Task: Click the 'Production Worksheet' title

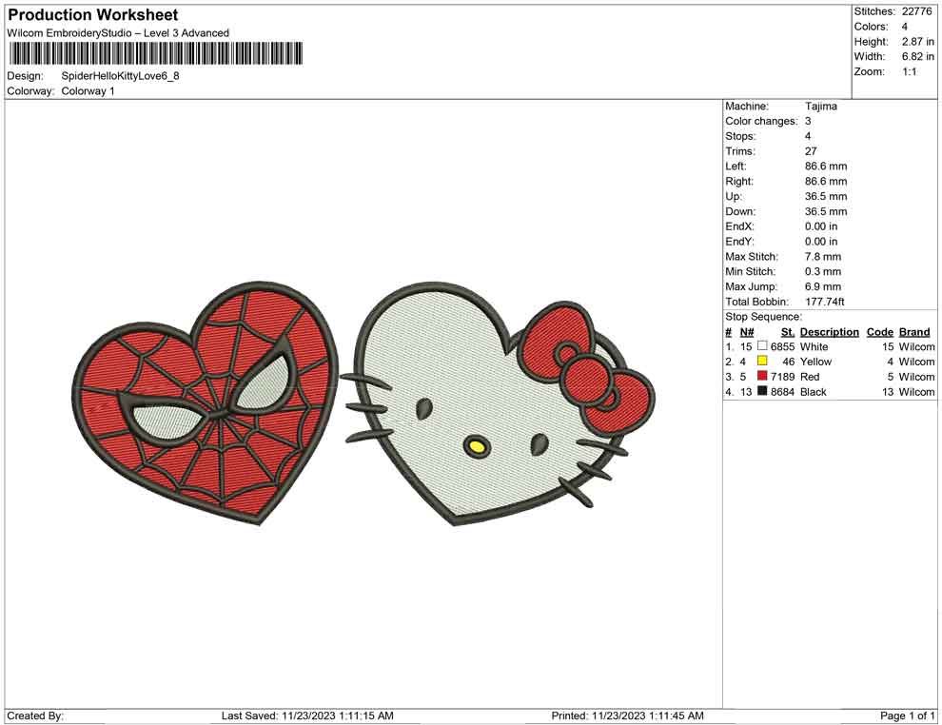Action: (93, 15)
